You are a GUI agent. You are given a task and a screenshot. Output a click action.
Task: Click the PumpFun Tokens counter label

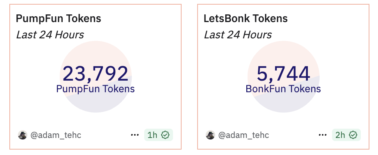(x=95, y=89)
